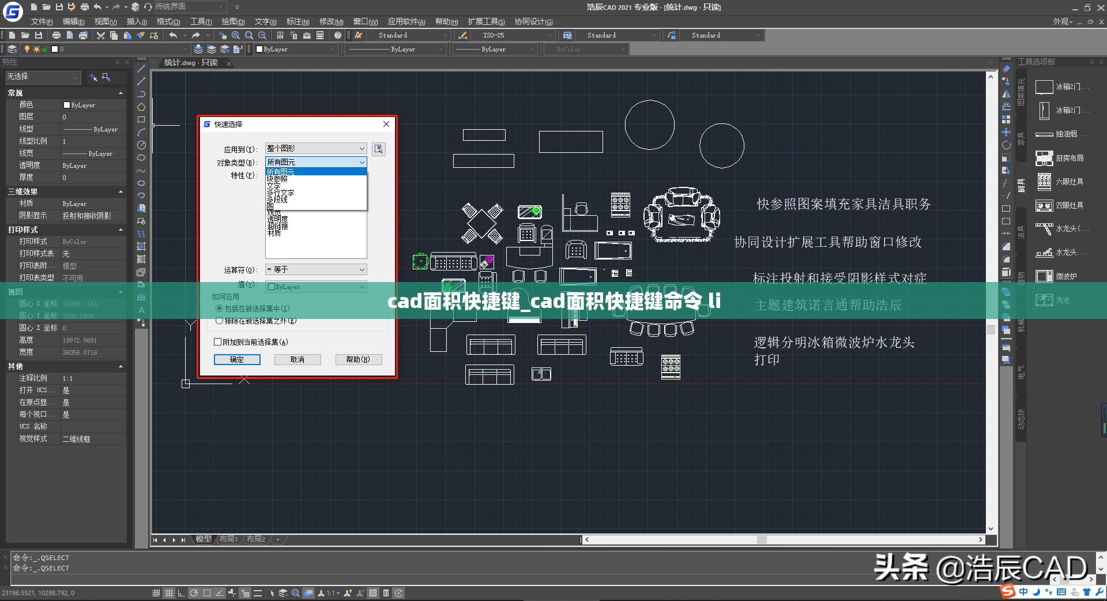Viewport: 1107px width, 601px height.
Task: Click the Match Properties brush icon
Action: 141,35
